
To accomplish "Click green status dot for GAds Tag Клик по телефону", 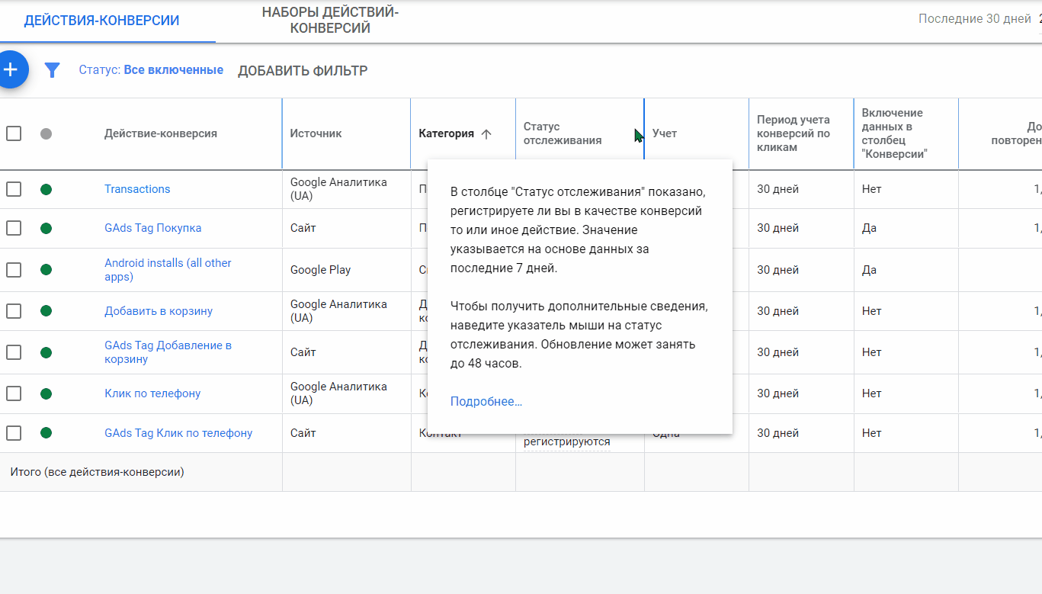I will [46, 433].
